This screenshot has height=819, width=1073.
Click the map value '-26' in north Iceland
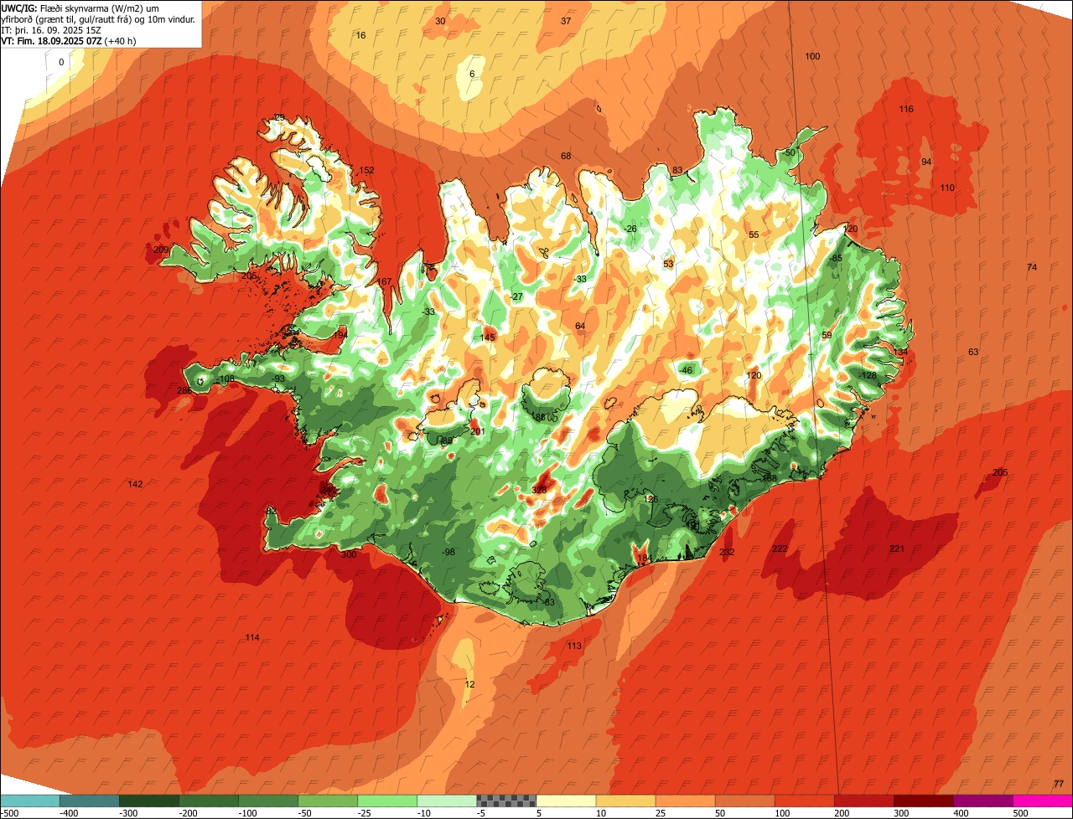(x=630, y=229)
